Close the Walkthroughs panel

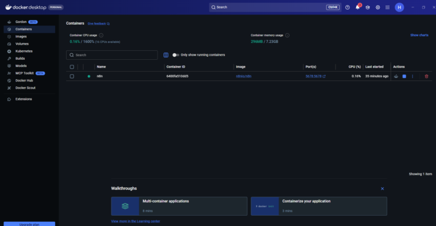[382, 189]
